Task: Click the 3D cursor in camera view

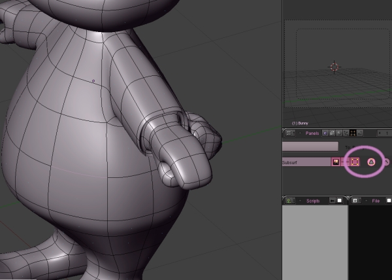Action: point(335,67)
